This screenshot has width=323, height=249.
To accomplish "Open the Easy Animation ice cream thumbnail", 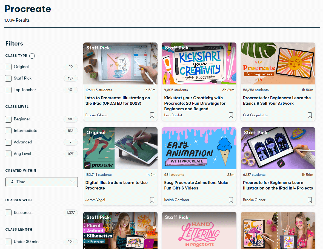I will click(x=199, y=148).
